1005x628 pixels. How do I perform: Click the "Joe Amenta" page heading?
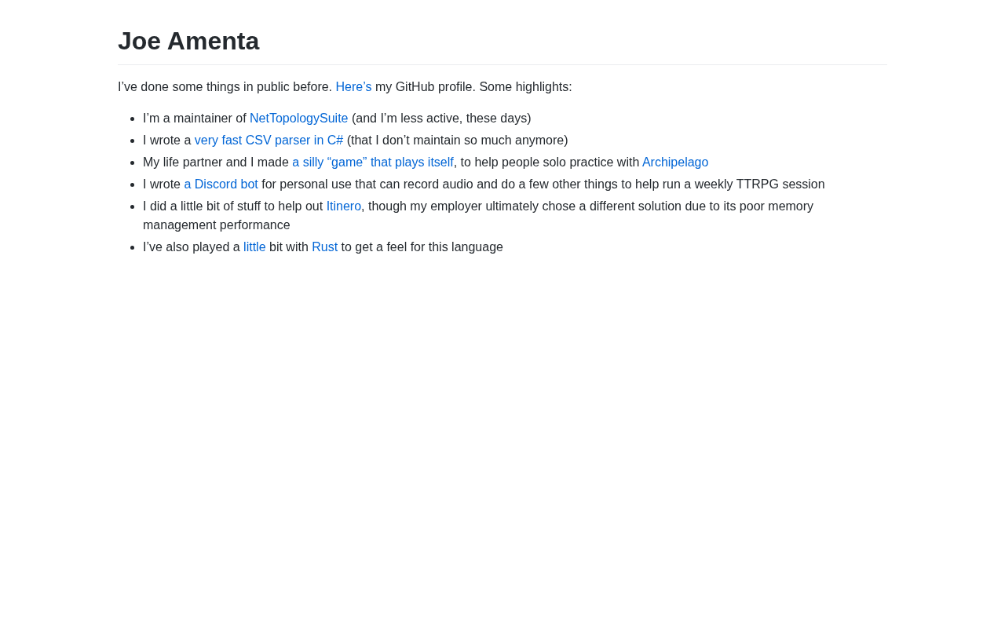[x=188, y=41]
